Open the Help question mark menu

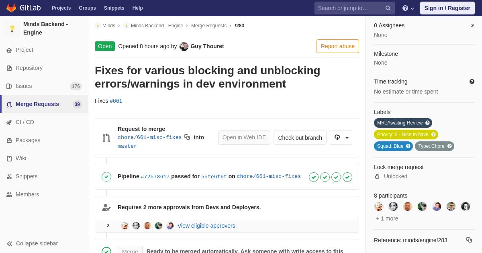(408, 8)
